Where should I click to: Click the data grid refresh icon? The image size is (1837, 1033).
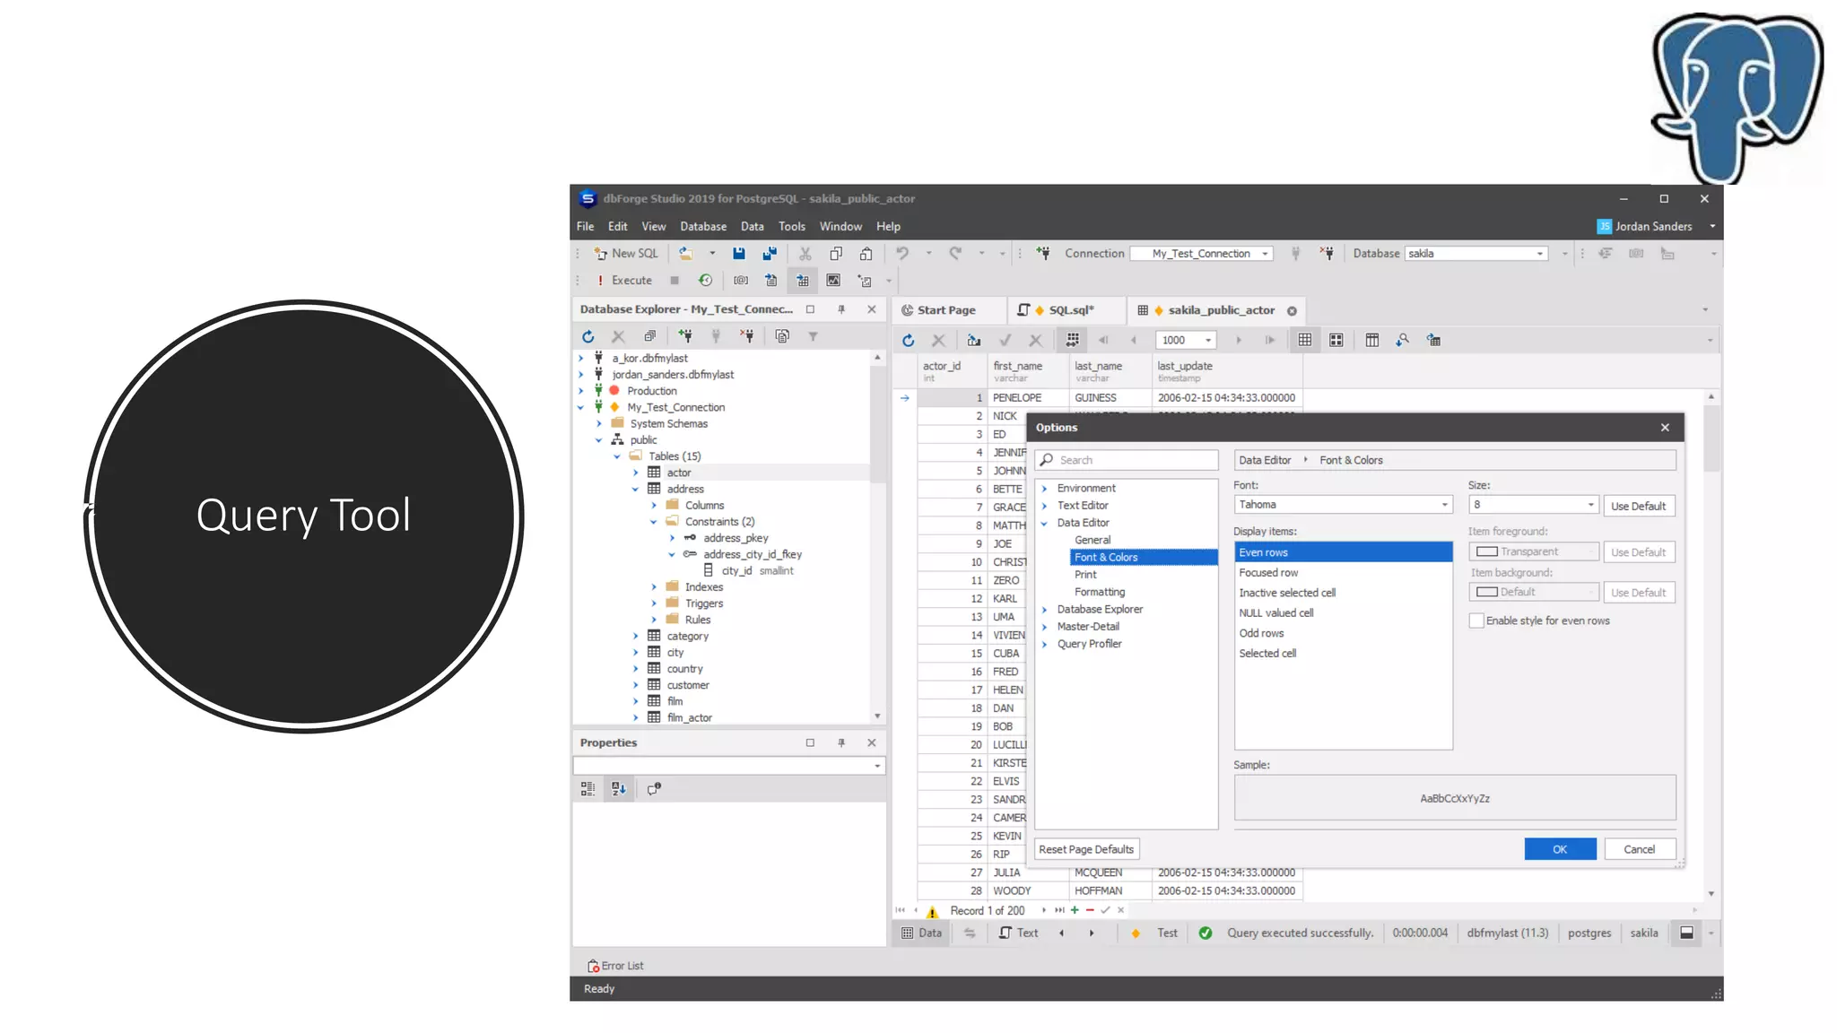(x=908, y=341)
